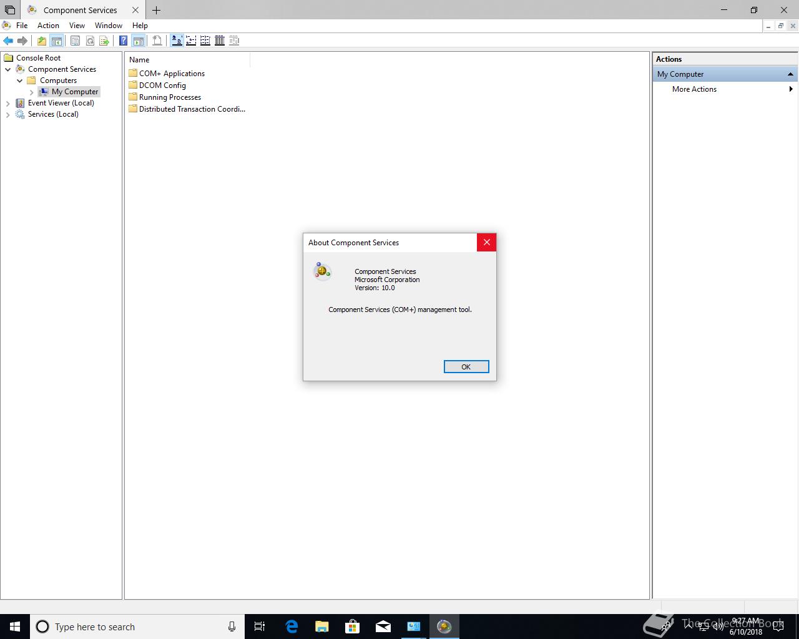Switch to List view icon
The height and width of the screenshot is (639, 799).
(x=205, y=41)
